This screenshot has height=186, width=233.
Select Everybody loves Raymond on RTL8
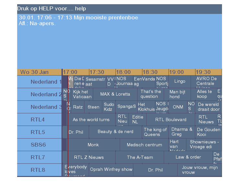pos(76,170)
